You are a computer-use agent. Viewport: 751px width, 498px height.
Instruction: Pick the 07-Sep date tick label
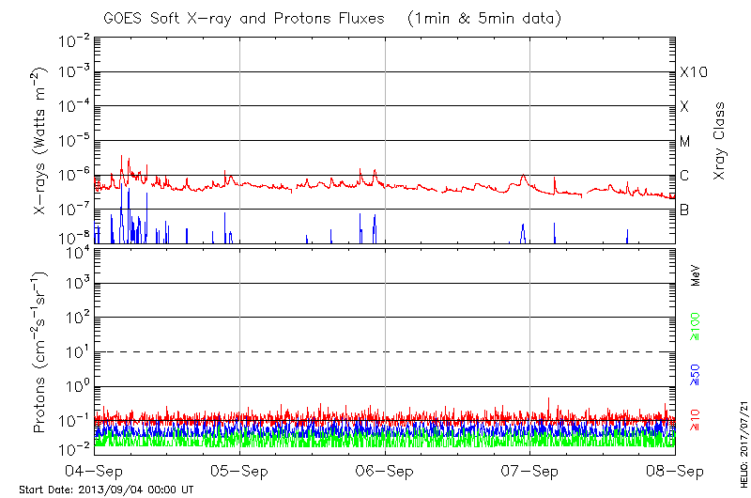[x=529, y=470]
